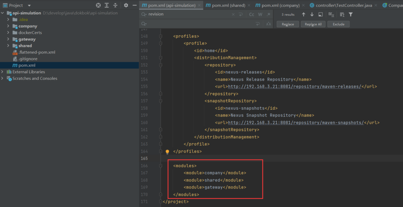Screen dimensions: 403x207
Task: Select .gitignore in the project tree
Action: 69,59
